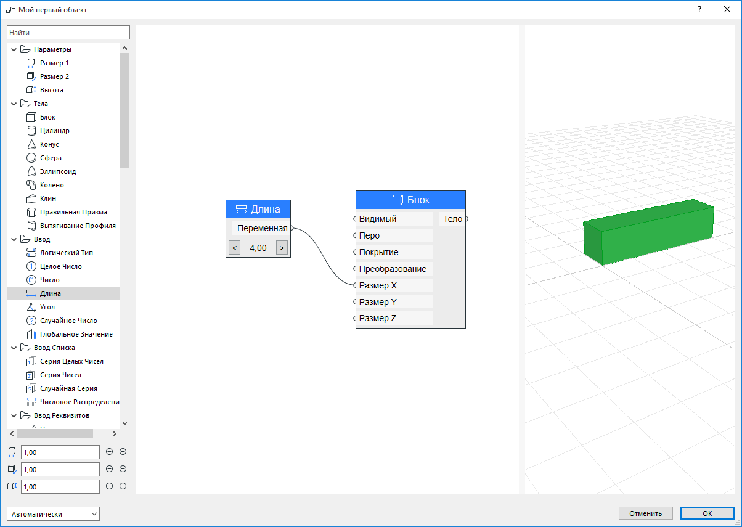Screen dimensions: 742x527
Task: Open the Автоматически dropdown
Action: [53, 513]
